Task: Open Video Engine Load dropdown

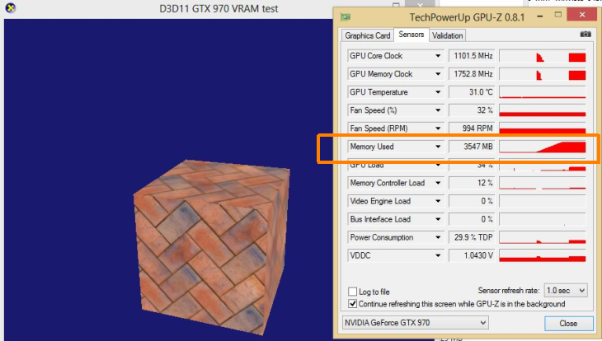Action: [x=438, y=201]
